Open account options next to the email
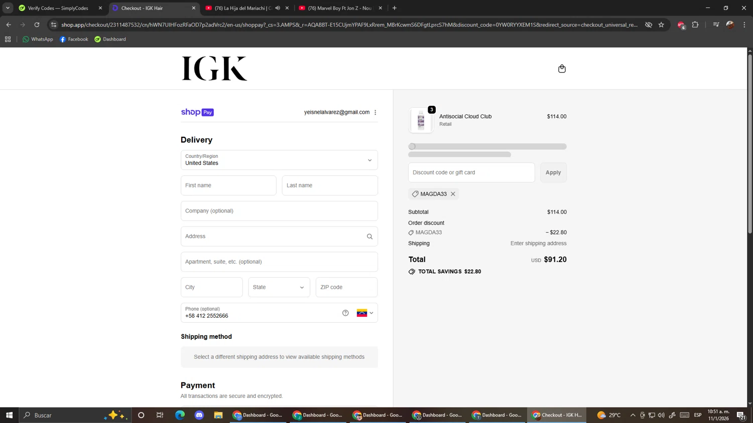 (375, 112)
